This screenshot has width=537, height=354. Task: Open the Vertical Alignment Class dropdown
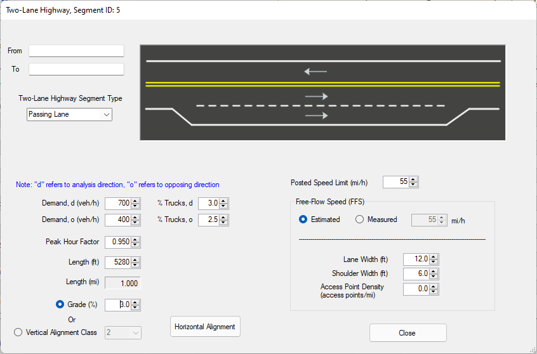pyautogui.click(x=123, y=332)
